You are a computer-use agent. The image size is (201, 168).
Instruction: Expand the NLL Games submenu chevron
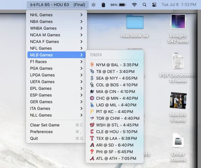(81, 115)
